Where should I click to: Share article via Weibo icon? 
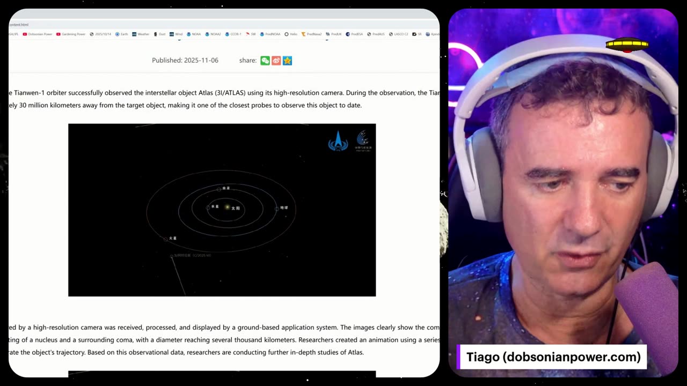(x=276, y=61)
